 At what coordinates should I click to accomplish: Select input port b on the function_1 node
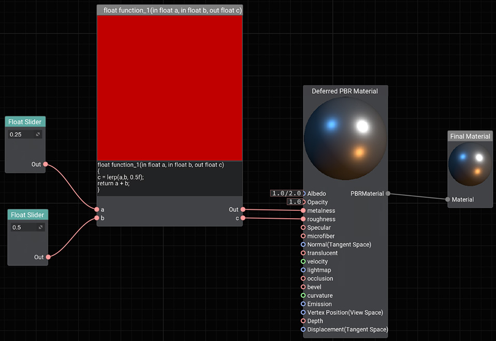pyautogui.click(x=96, y=218)
